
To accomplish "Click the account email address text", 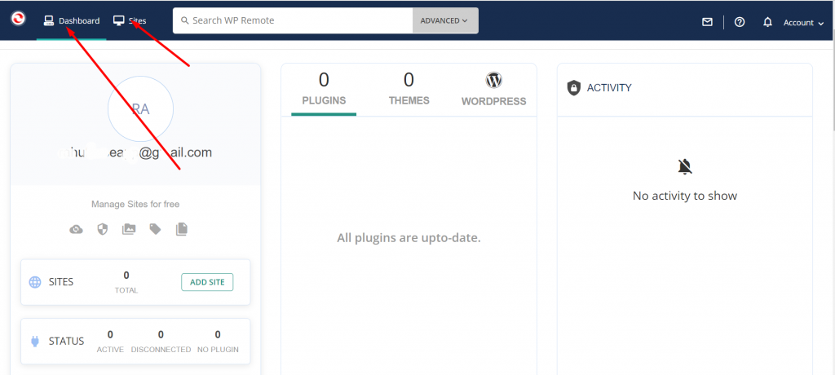I will pos(135,153).
